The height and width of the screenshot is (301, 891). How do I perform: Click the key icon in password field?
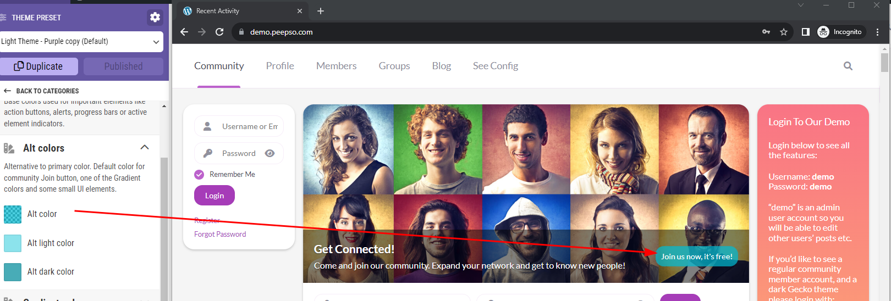(x=207, y=153)
